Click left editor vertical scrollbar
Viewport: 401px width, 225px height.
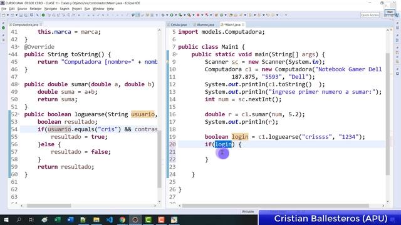pos(159,159)
